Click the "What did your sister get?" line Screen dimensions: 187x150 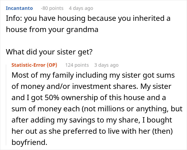click(49, 52)
